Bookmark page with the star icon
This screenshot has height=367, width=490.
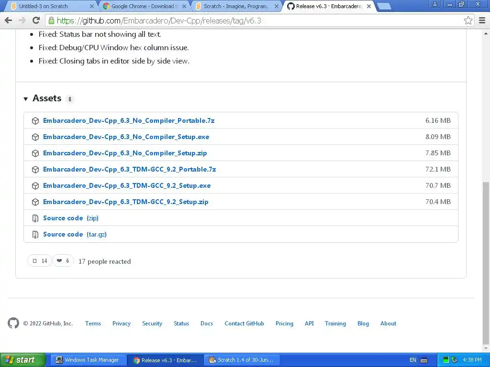coord(468,21)
